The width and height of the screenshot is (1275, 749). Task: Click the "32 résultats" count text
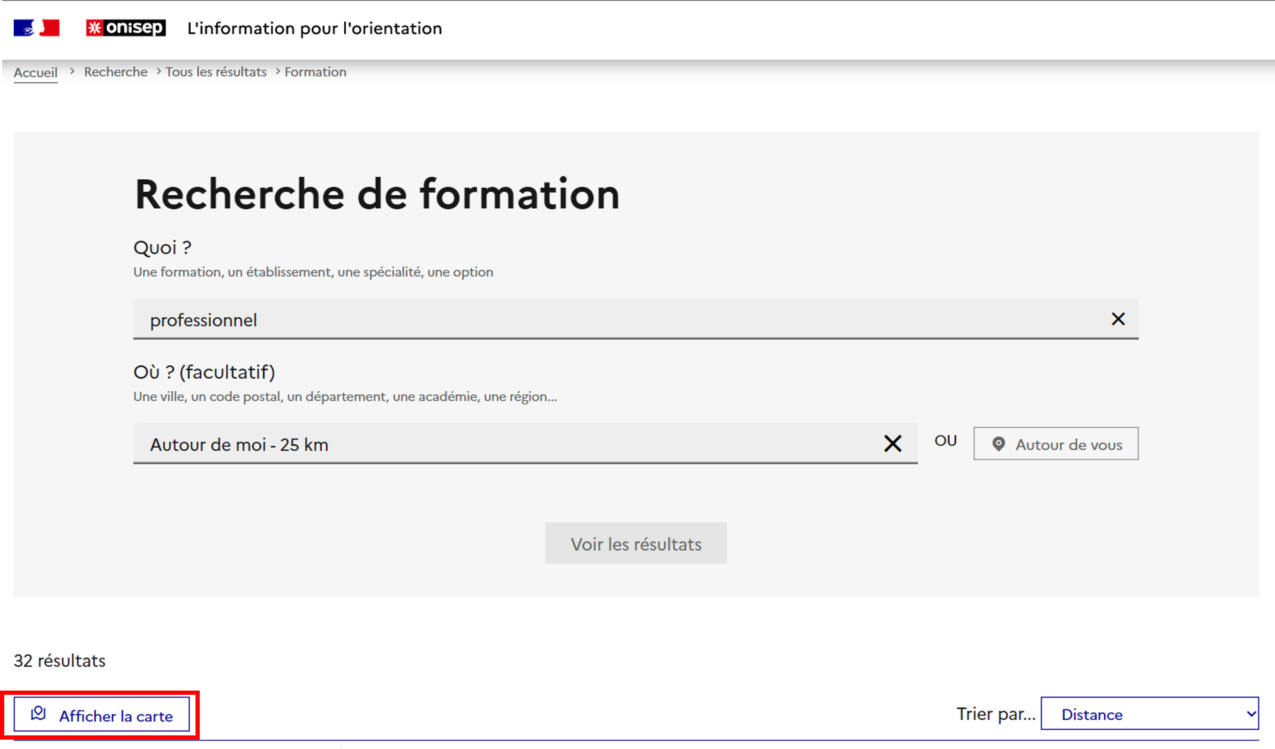click(60, 660)
